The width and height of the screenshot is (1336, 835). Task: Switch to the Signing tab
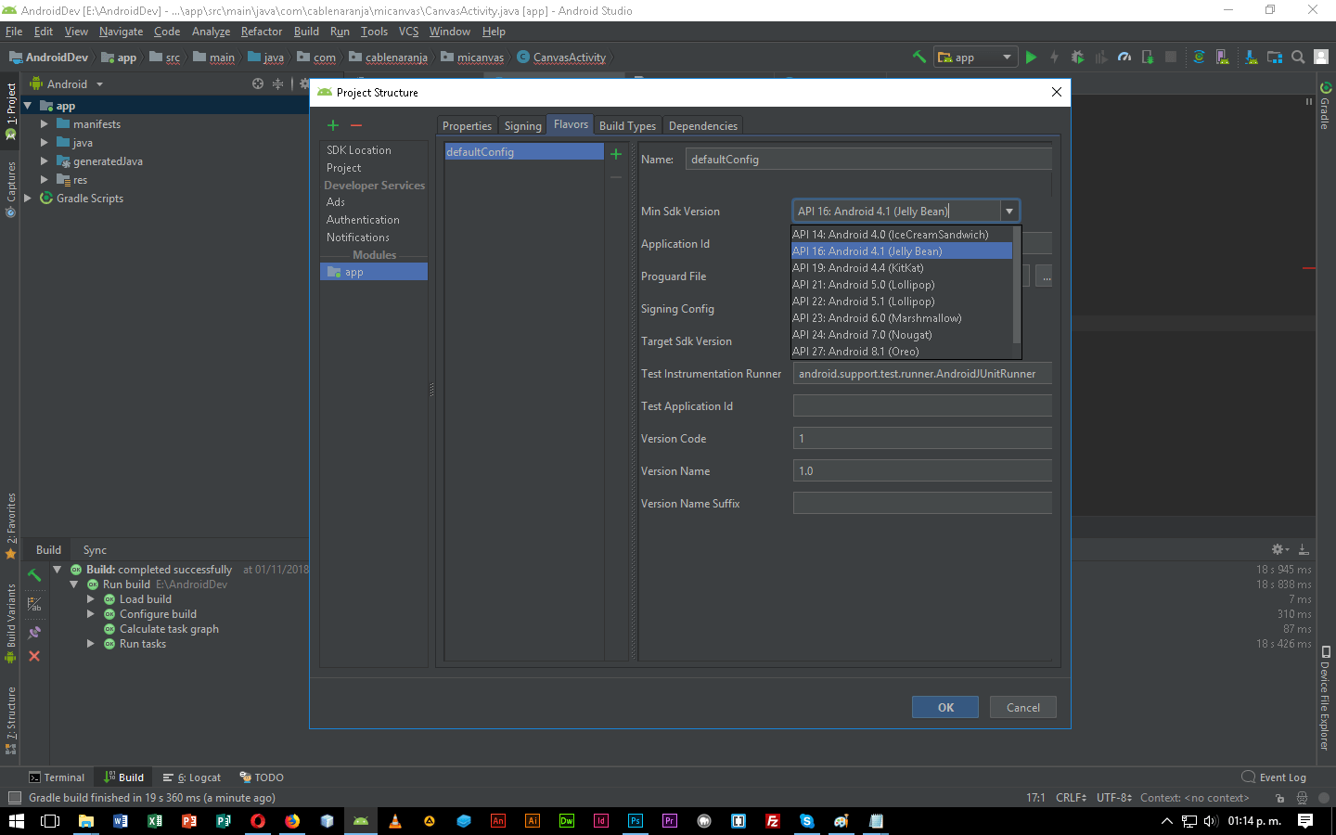pyautogui.click(x=522, y=125)
